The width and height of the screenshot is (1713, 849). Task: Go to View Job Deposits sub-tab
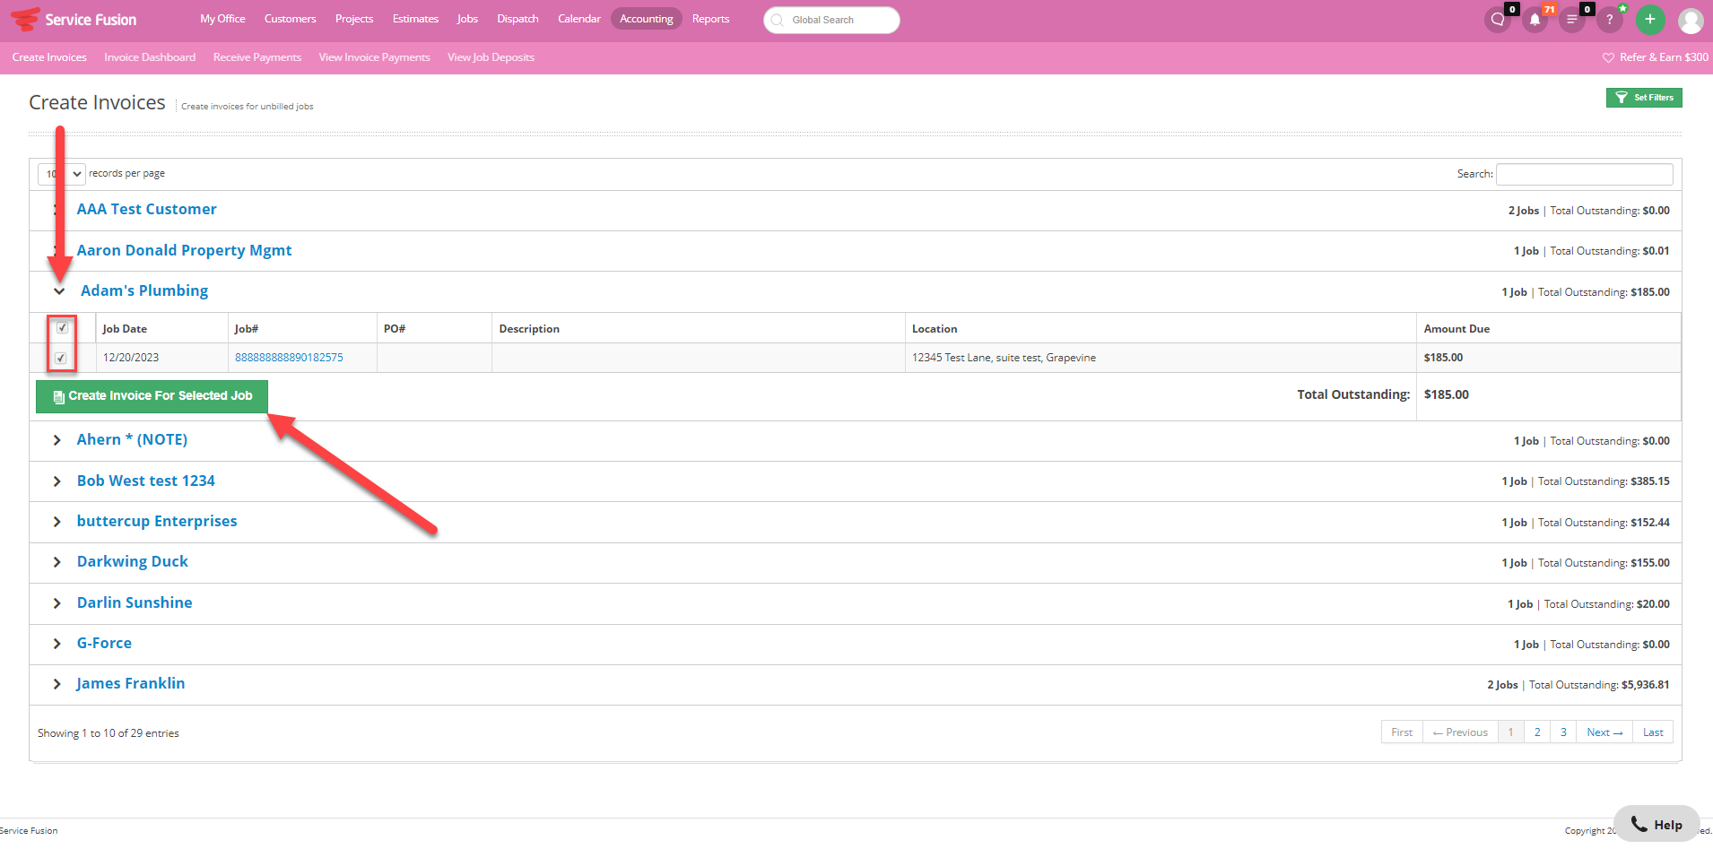[491, 57]
